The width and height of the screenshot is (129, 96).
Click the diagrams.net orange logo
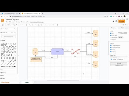pyautogui.click(x=3, y=21)
